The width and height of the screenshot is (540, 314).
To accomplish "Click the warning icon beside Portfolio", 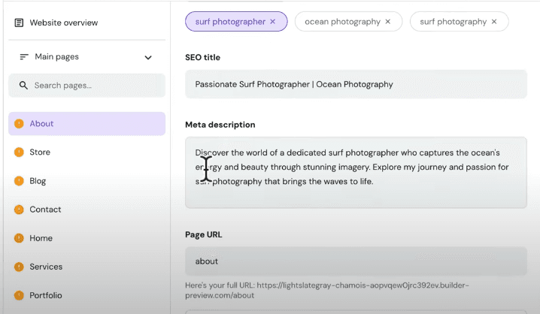I will pyautogui.click(x=19, y=295).
